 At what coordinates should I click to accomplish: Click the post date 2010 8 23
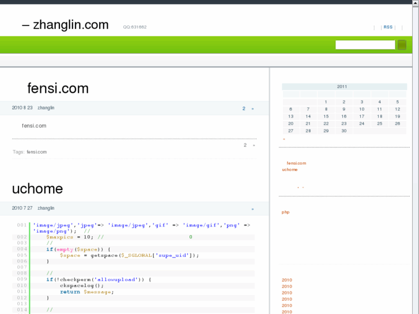(x=22, y=108)
